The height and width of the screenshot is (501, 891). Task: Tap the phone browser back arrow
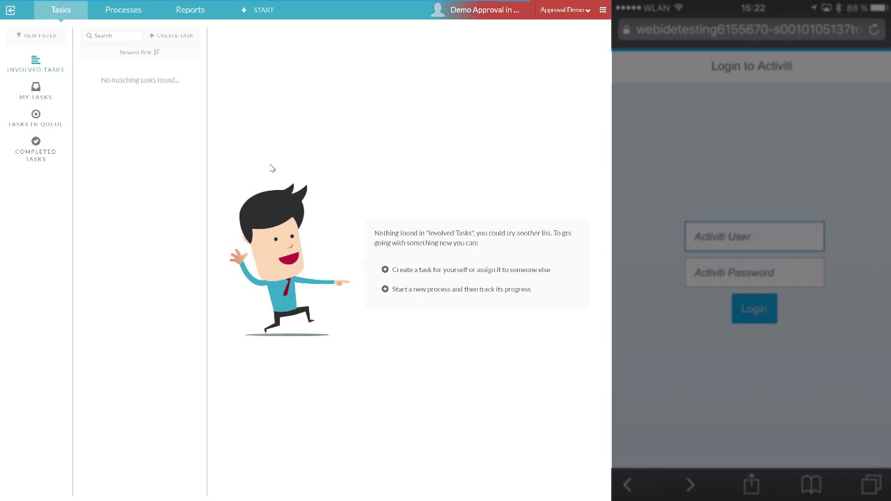pos(627,484)
